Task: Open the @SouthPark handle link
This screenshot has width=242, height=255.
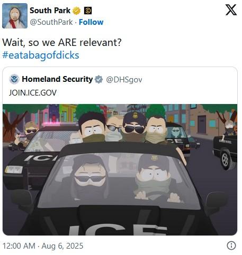Action: [x=51, y=22]
